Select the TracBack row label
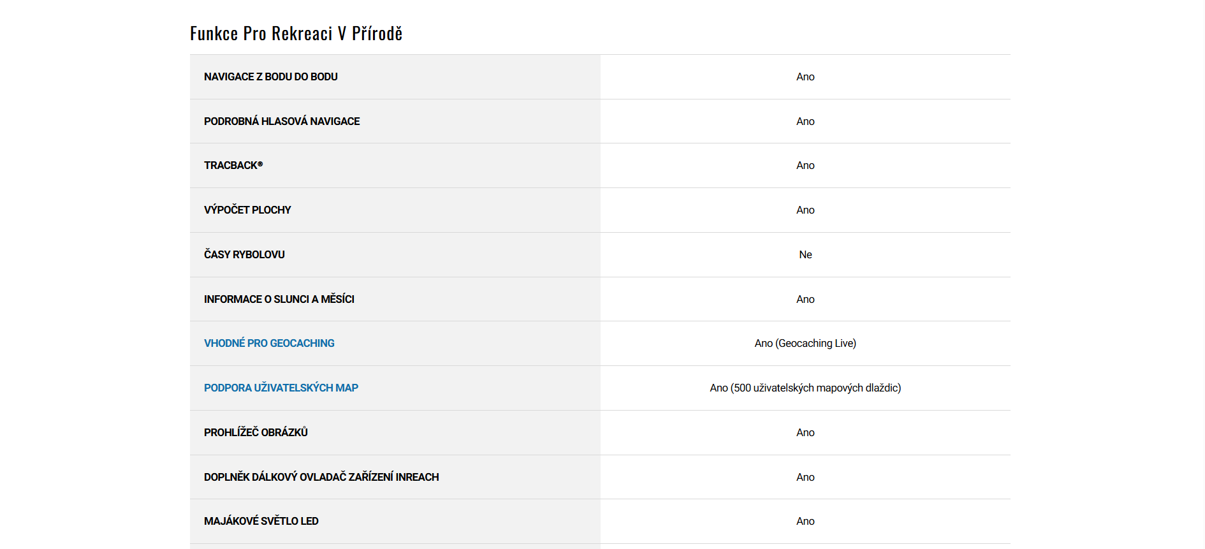 [233, 166]
